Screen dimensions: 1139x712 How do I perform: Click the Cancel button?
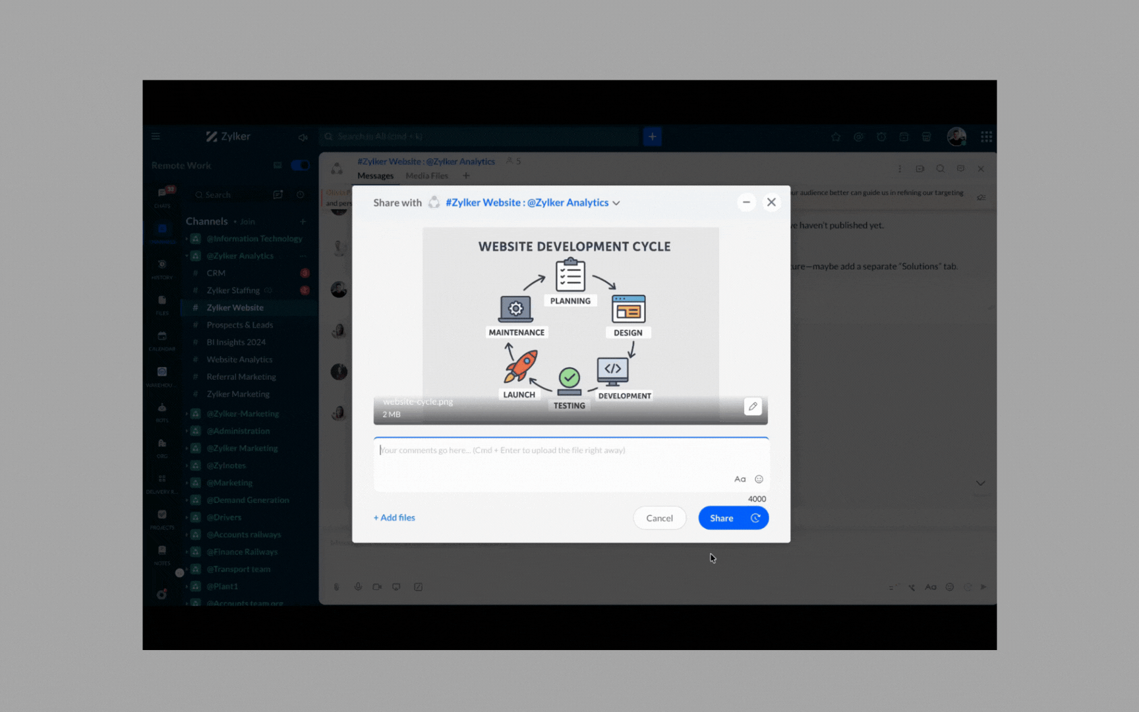[659, 518]
